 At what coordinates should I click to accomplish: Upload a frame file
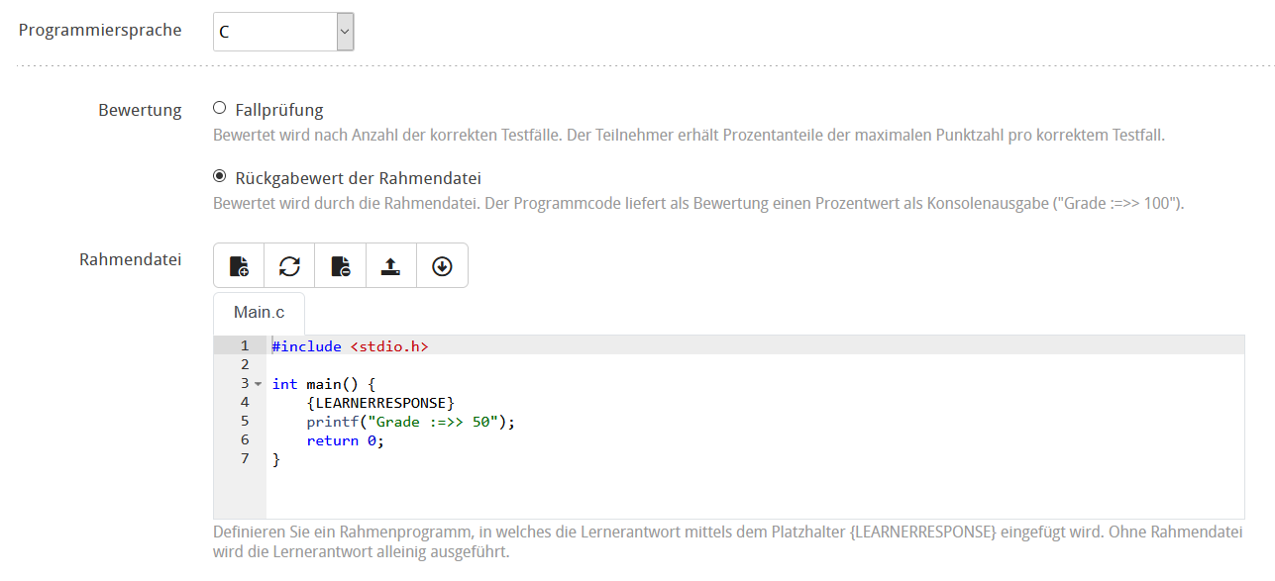click(x=390, y=264)
